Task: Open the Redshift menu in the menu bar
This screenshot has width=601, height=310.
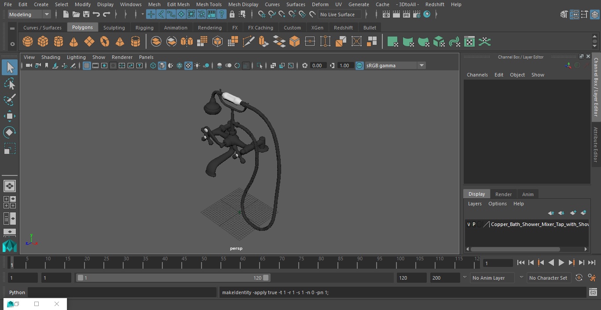Action: coord(435,4)
